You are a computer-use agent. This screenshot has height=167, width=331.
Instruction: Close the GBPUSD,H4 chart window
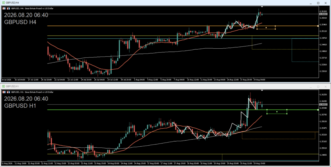326,3
